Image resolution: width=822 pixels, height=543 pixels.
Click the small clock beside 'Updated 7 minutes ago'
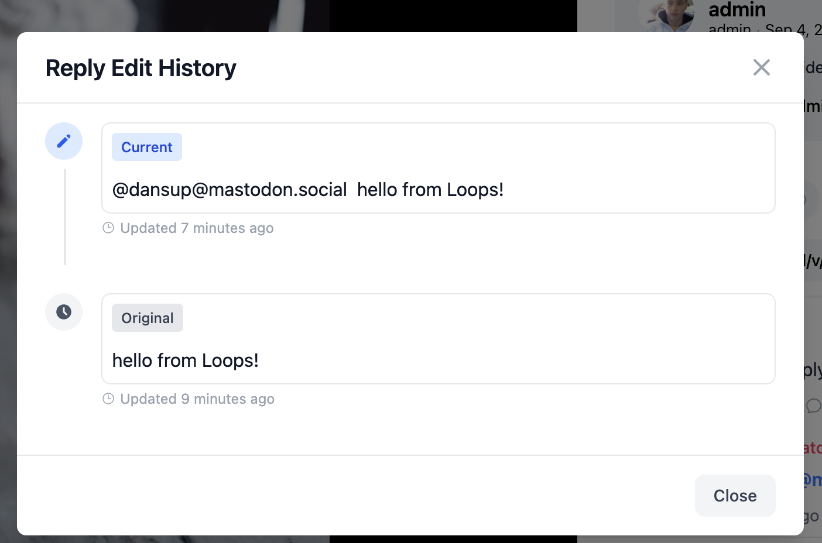[x=108, y=228]
